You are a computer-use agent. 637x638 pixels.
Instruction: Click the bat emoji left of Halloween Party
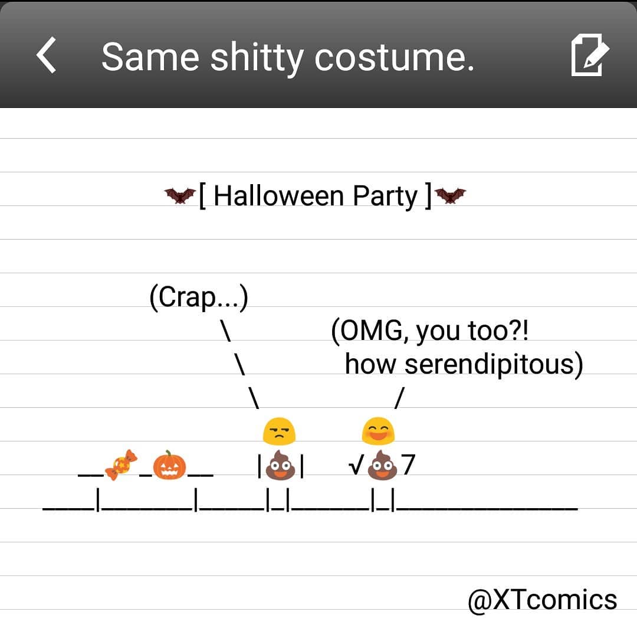click(180, 195)
